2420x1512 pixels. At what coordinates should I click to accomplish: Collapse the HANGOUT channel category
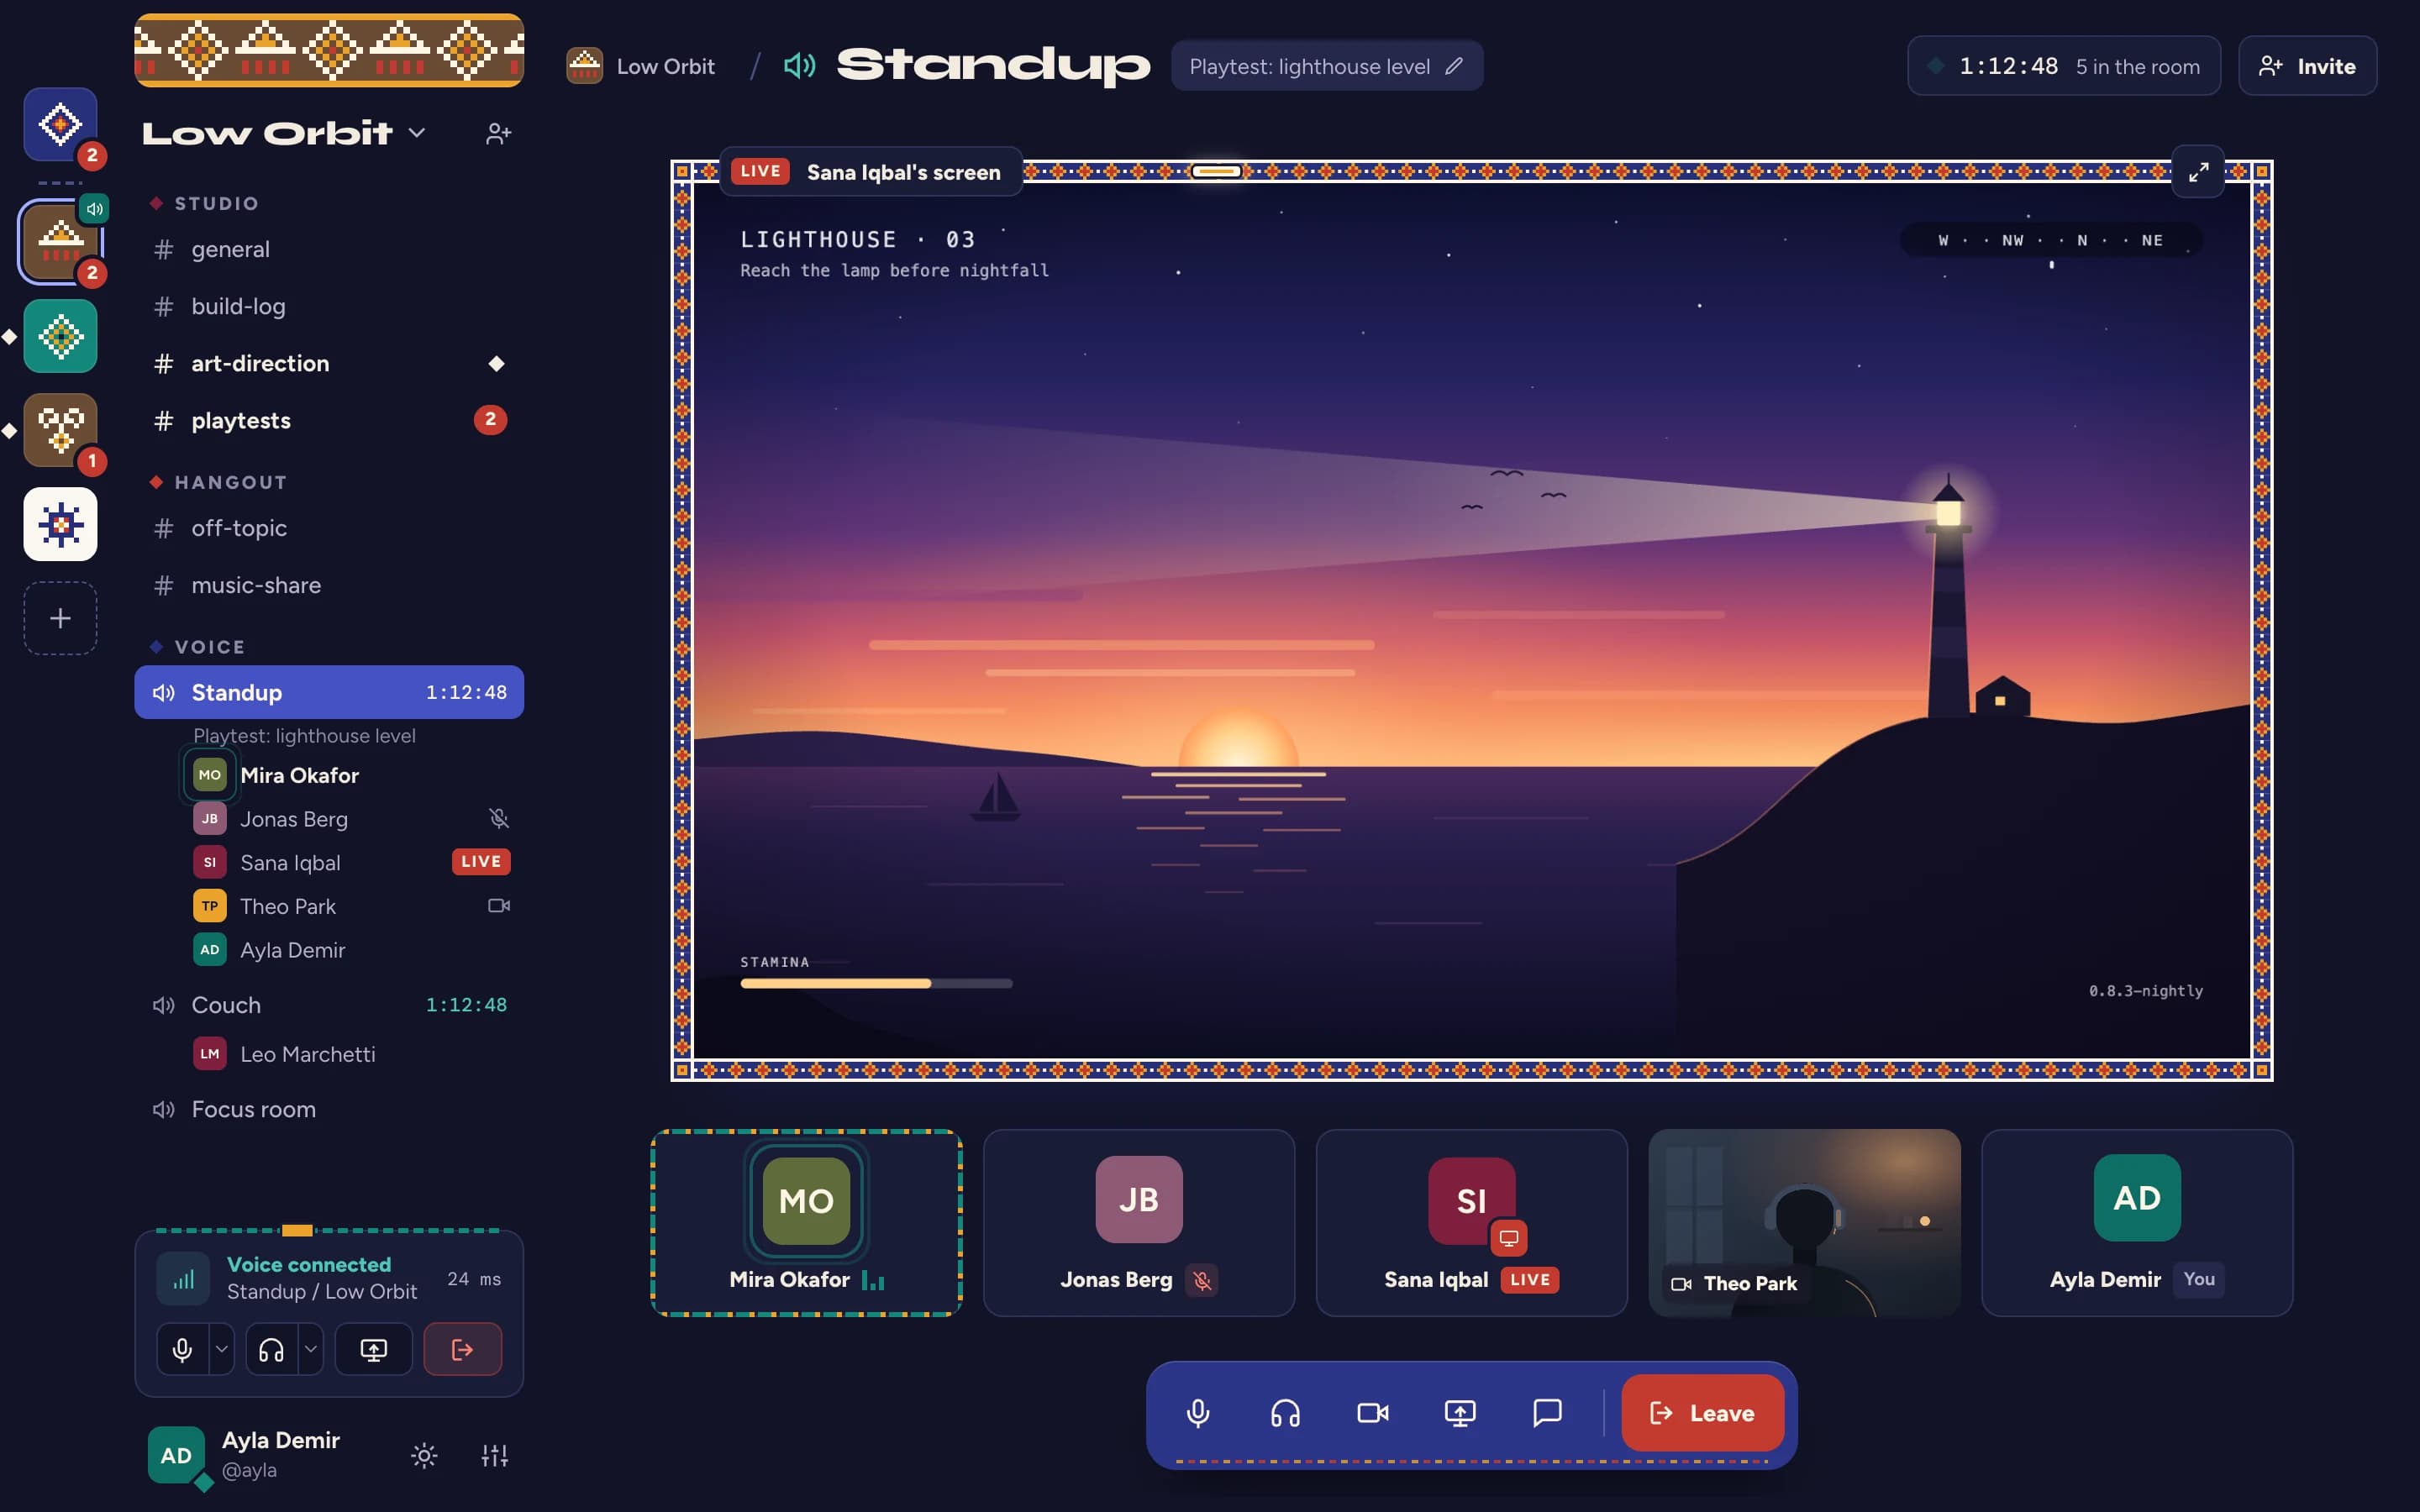219,482
